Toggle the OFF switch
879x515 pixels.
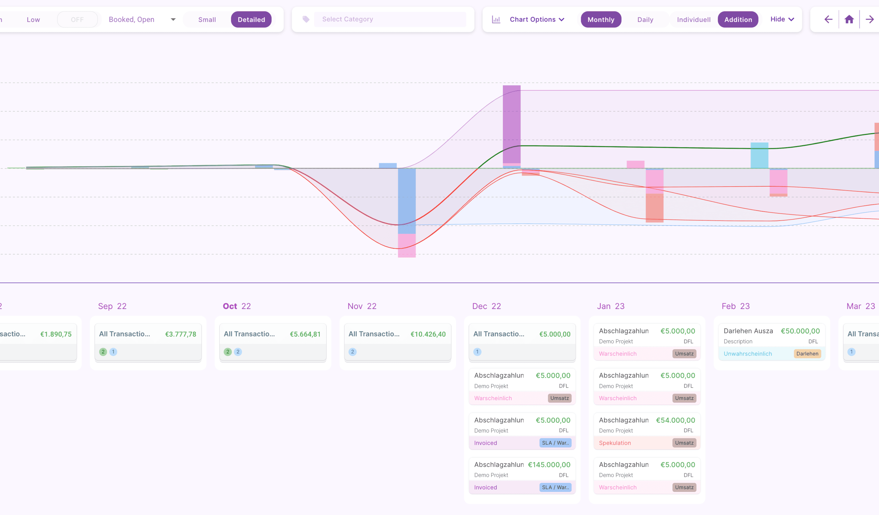[x=78, y=20]
